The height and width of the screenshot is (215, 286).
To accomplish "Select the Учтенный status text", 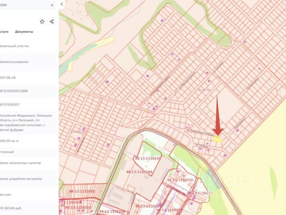I will pyautogui.click(x=7, y=152).
